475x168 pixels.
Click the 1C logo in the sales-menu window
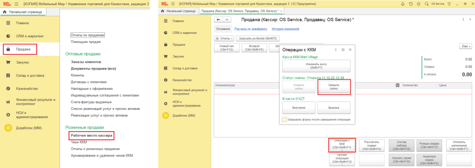[x=6, y=4]
